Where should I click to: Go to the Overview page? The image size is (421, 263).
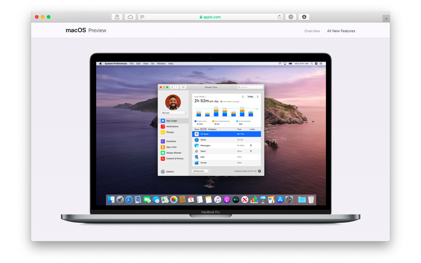coord(312,31)
